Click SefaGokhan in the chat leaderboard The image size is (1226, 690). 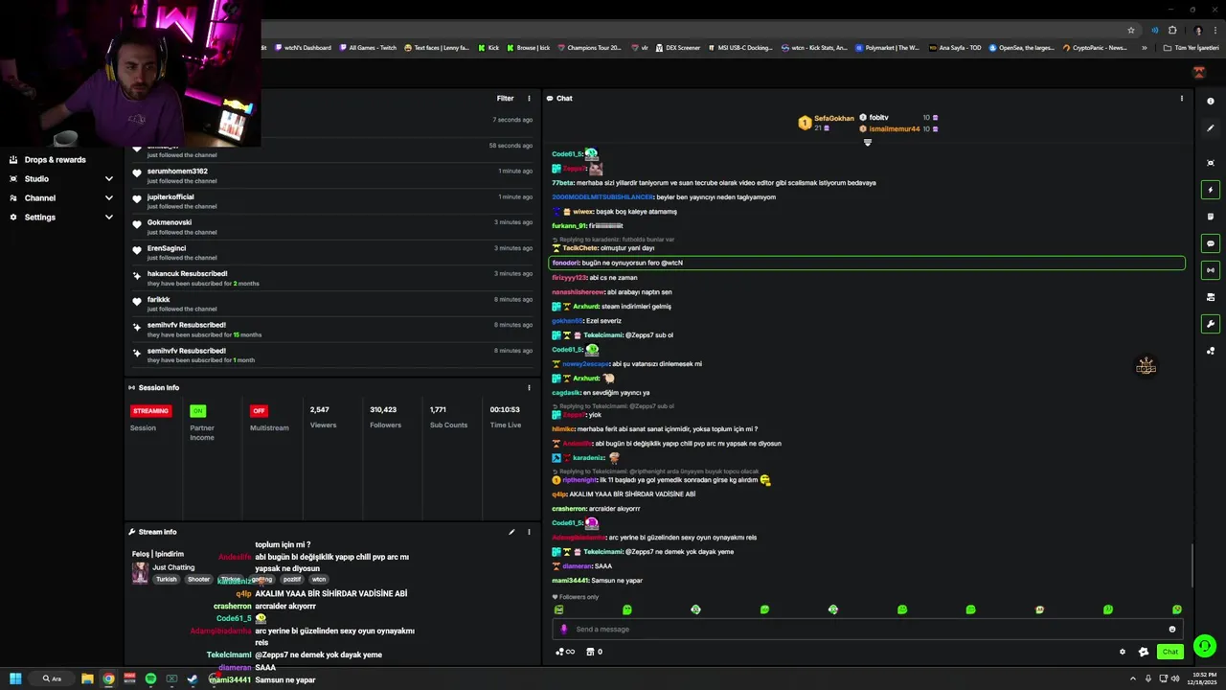[833, 118]
